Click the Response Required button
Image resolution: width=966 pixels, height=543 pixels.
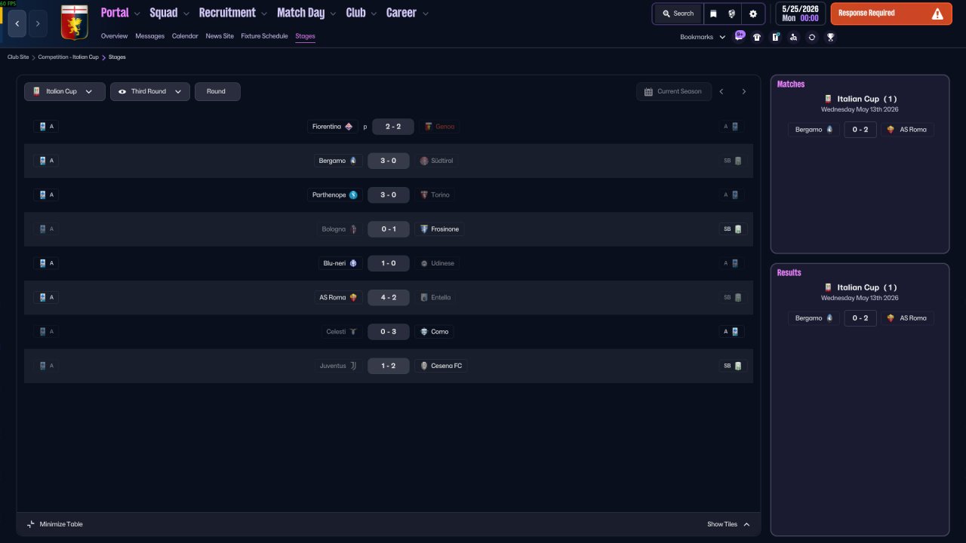coord(891,14)
